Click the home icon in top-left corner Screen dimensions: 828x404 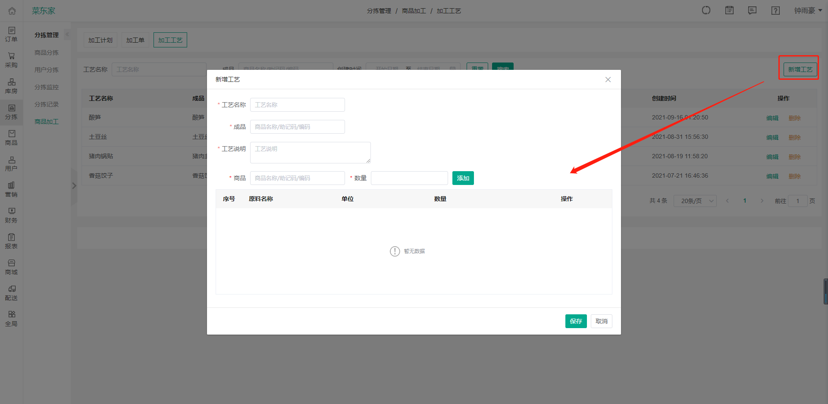(x=12, y=11)
